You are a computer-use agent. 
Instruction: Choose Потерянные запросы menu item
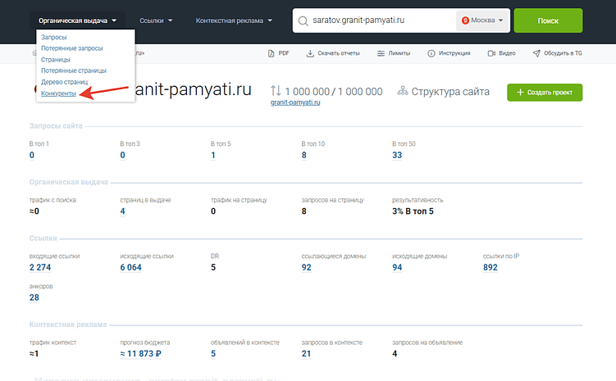(x=72, y=48)
